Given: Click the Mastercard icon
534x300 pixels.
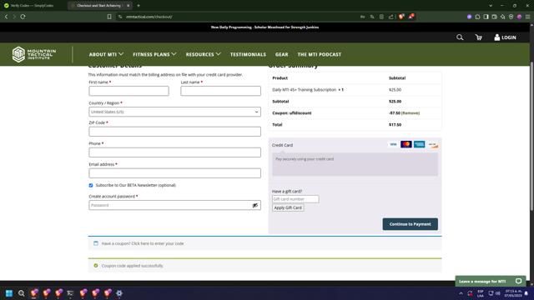Looking at the screenshot, I should [x=406, y=144].
